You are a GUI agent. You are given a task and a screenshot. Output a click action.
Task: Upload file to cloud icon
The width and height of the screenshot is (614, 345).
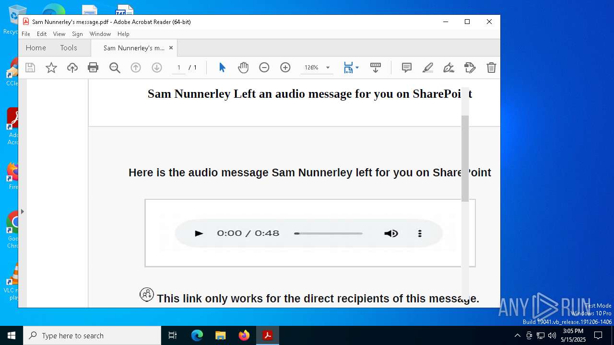tap(72, 68)
